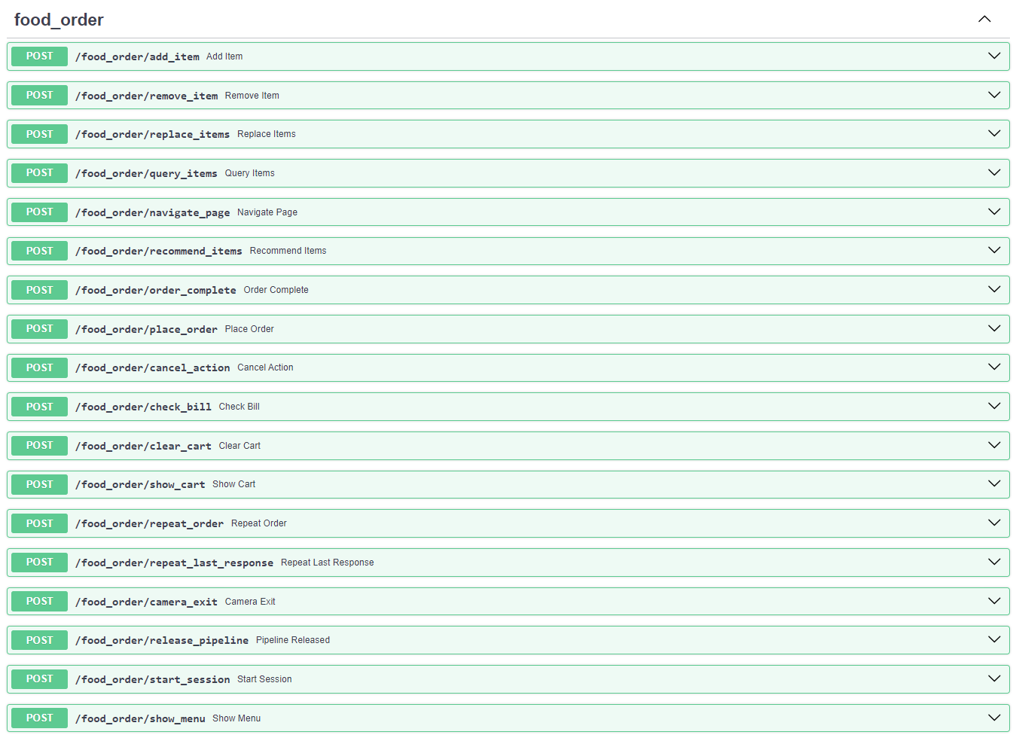The width and height of the screenshot is (1019, 741).
Task: Click POST badge for clear_cart
Action: coord(40,446)
